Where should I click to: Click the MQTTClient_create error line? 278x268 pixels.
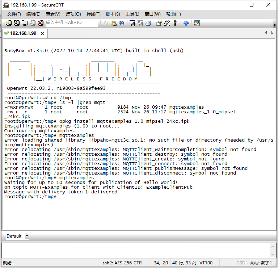(x=114, y=159)
